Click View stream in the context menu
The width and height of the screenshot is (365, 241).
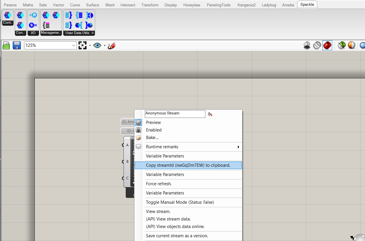click(158, 211)
